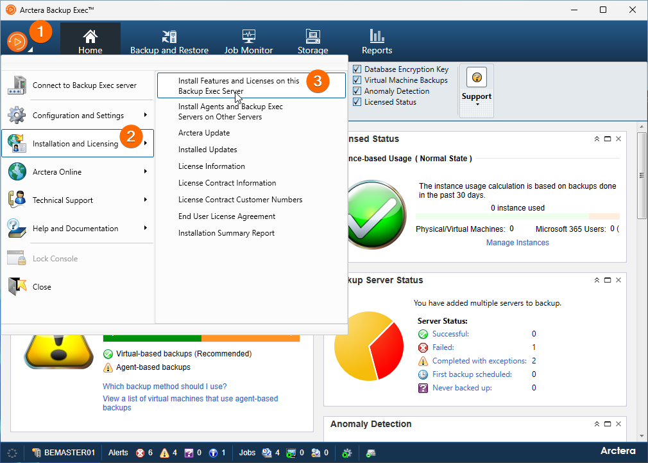This screenshot has height=463, width=648.
Task: Click the Help and Documentation book icon
Action: point(17,228)
